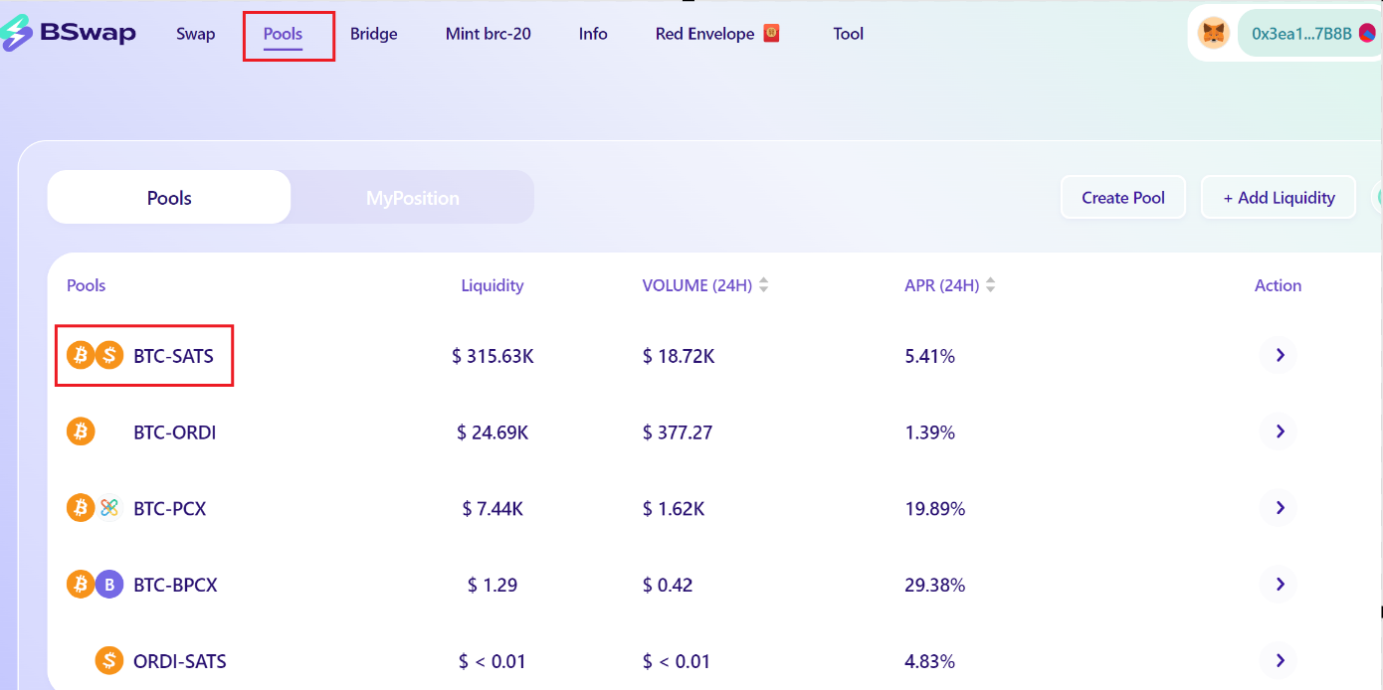The height and width of the screenshot is (690, 1383).
Task: Open the BTC-BPCX pool action chevron
Action: point(1280,585)
